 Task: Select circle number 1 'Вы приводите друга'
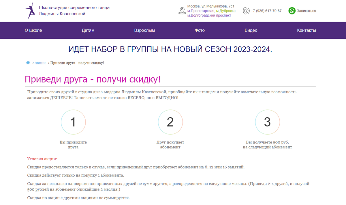[73, 122]
